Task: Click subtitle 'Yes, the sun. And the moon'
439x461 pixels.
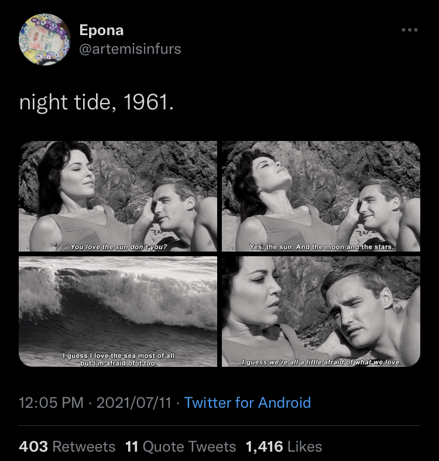Action: (x=321, y=247)
